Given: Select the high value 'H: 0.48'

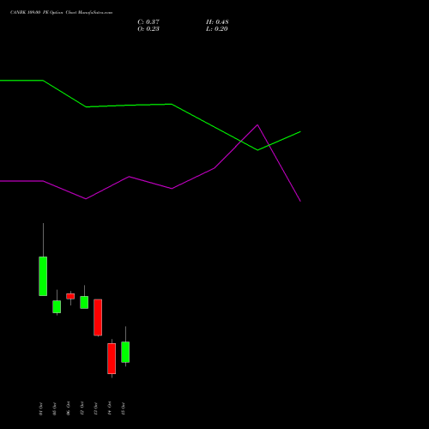Looking at the screenshot, I should (217, 22).
